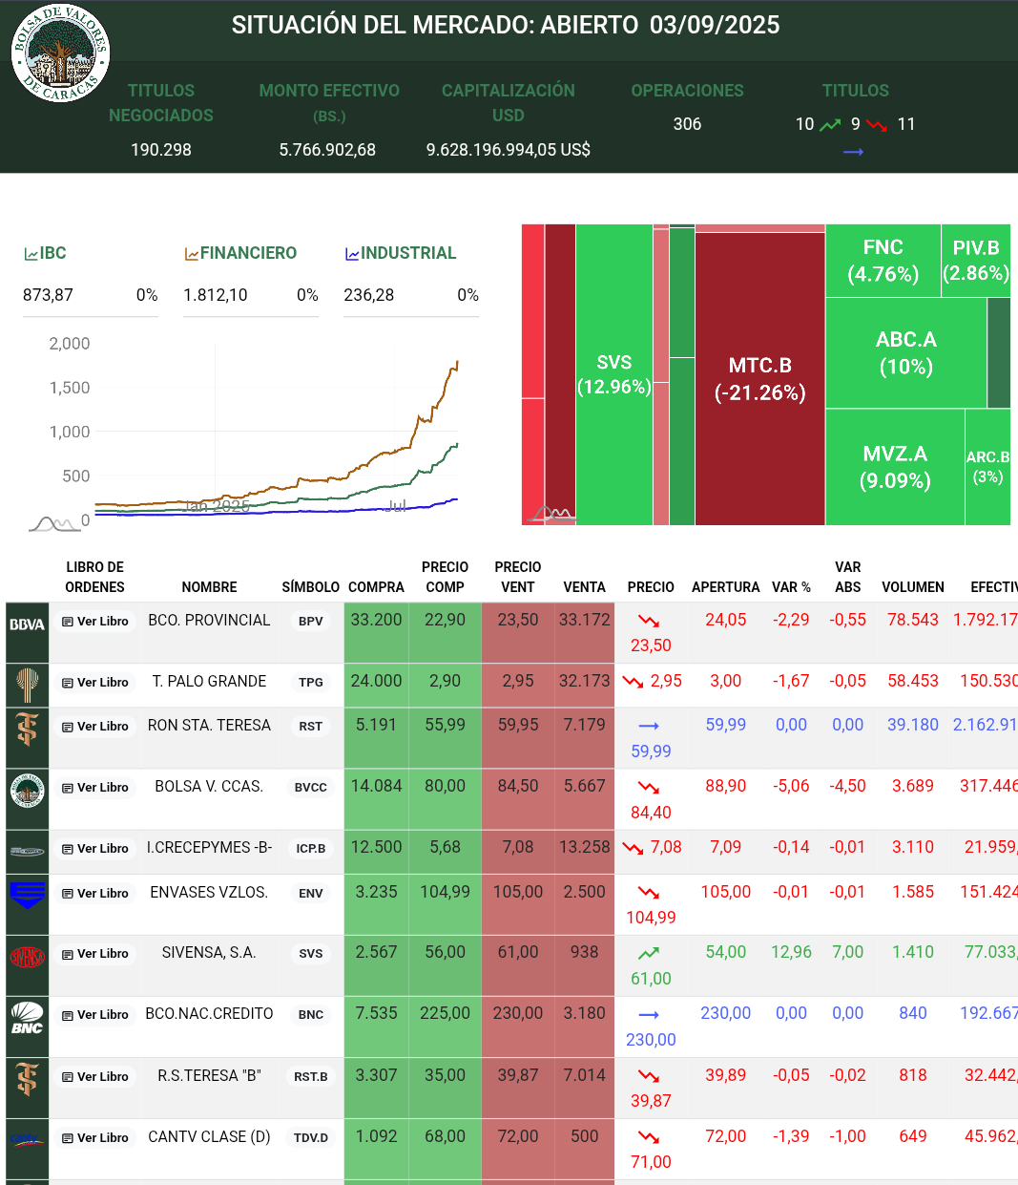1018x1185 pixels.
Task: Click the red falling titles arrow icon
Action: pyautogui.click(x=877, y=125)
